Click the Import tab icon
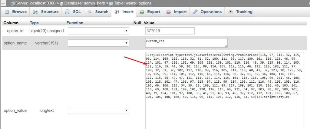Screen dimensions: 310x129 [x=168, y=12]
